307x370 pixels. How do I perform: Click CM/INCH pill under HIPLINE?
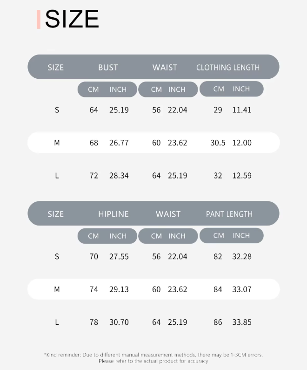click(x=107, y=236)
